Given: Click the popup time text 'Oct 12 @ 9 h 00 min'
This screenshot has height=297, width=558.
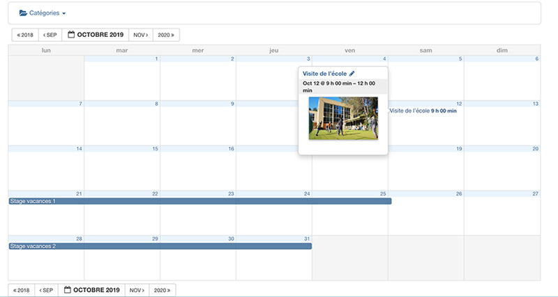Looking at the screenshot, I should pyautogui.click(x=327, y=83).
